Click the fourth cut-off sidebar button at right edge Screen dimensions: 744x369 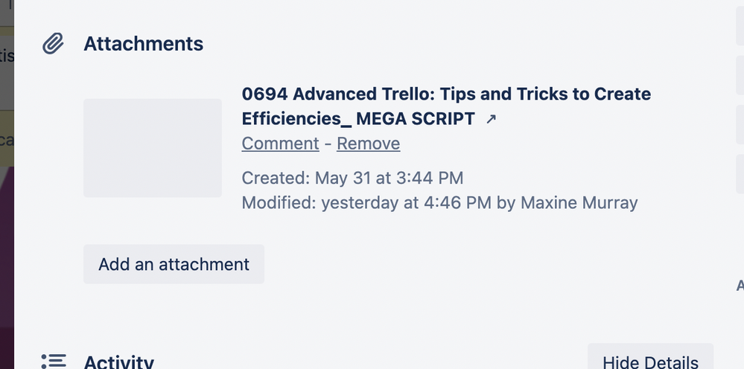click(x=740, y=174)
